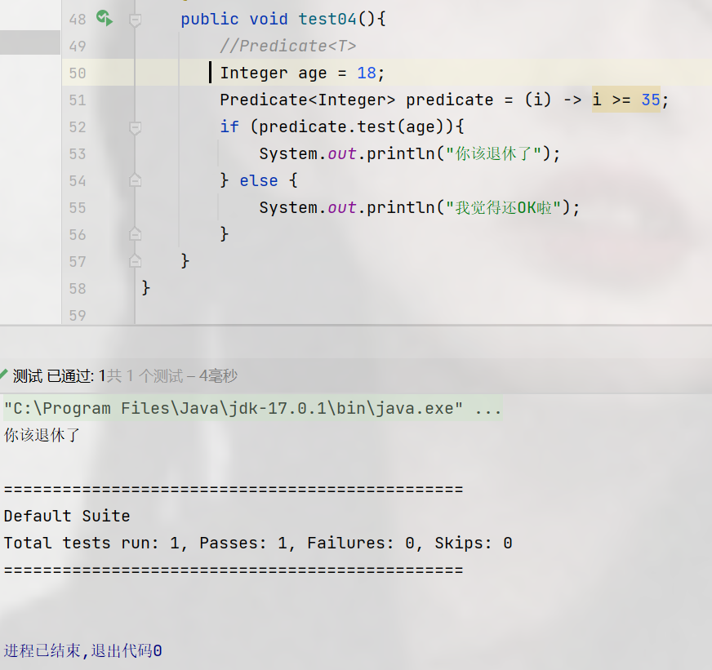This screenshot has height=670, width=712.
Task: Click the divider between editor and run panel
Action: tap(356, 325)
